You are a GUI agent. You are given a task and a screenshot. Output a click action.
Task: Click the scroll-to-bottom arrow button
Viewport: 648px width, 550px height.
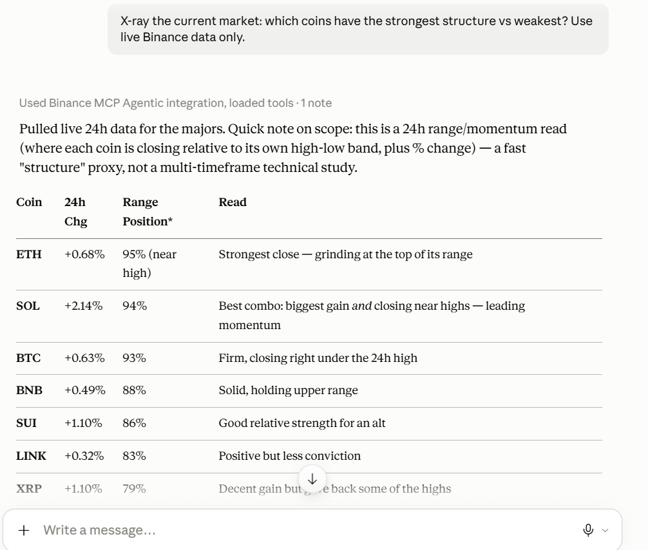pyautogui.click(x=312, y=479)
